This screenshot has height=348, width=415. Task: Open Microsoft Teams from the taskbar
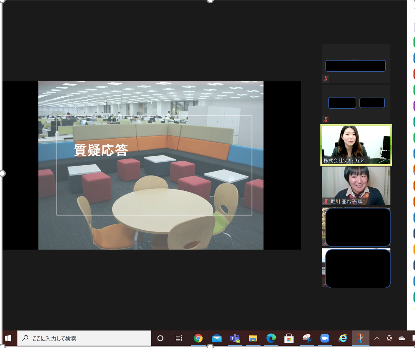tap(235, 338)
